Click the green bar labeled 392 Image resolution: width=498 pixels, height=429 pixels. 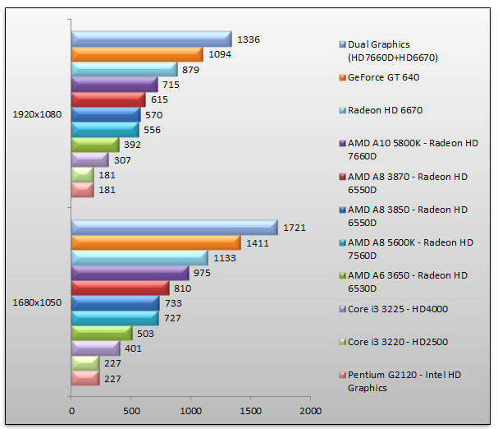[x=95, y=145]
